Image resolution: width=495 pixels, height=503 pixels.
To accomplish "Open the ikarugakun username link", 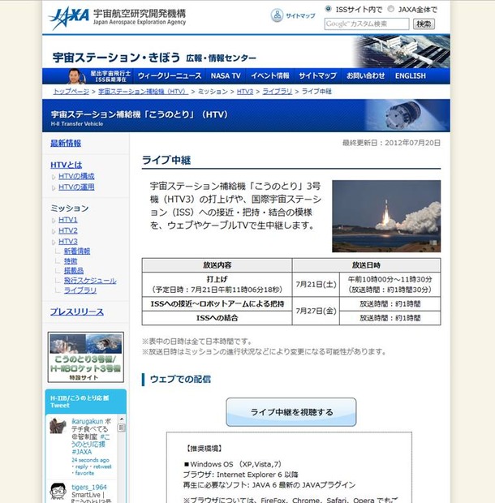I will (87, 421).
